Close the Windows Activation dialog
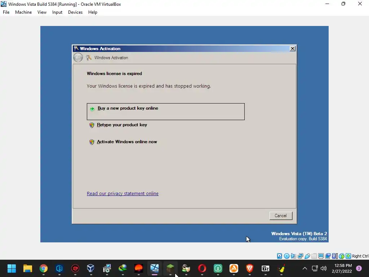This screenshot has height=277, width=369. tap(292, 49)
